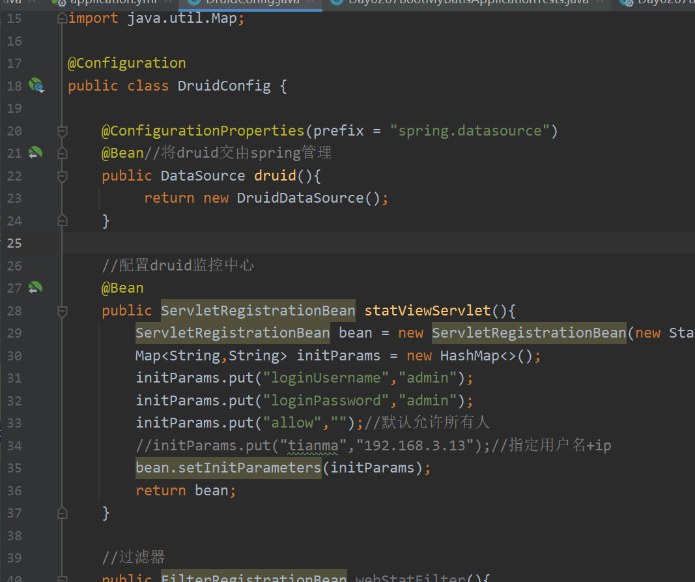Click the statViewServlet method name

(427, 310)
